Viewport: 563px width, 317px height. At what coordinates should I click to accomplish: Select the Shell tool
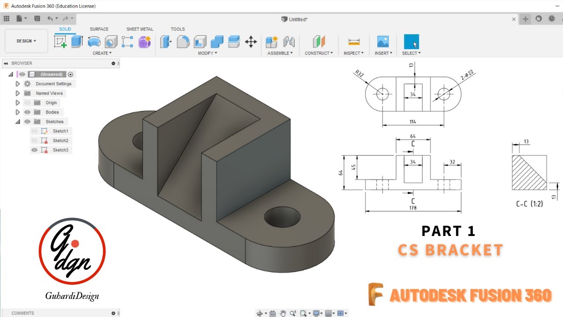[x=200, y=42]
